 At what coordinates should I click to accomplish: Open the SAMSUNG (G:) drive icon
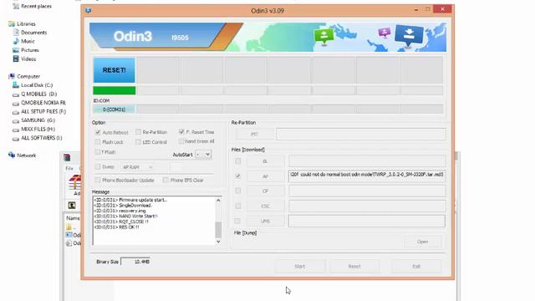tap(16, 120)
